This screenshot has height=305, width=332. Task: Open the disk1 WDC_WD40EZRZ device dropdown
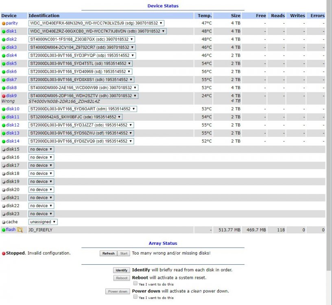pyautogui.click(x=98, y=31)
